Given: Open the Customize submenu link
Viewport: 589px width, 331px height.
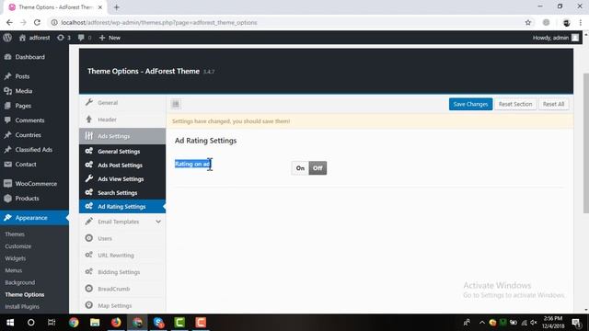Looking at the screenshot, I should [18, 246].
